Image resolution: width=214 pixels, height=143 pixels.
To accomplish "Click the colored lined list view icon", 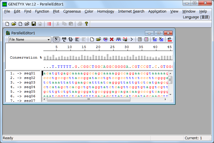I will click(146, 39).
